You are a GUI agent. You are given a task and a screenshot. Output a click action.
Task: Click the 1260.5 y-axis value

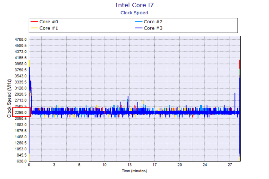tap(21, 143)
